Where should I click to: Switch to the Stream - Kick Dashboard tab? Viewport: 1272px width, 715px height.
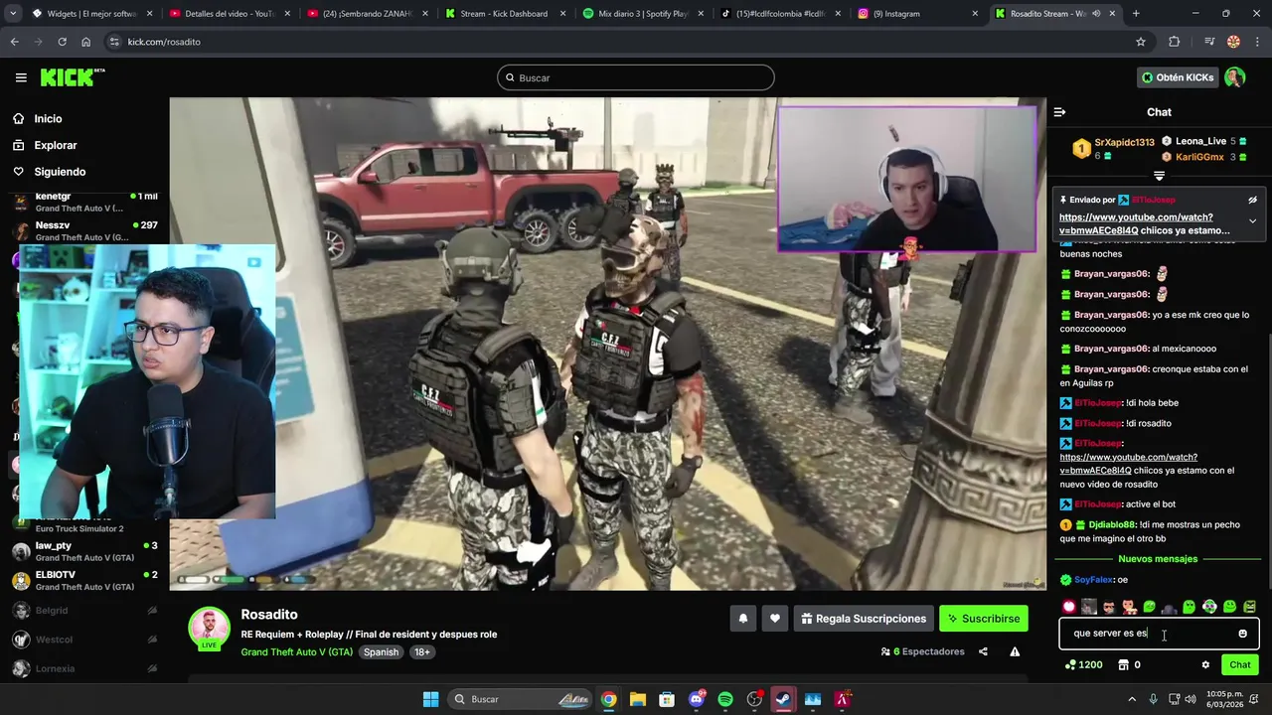click(505, 14)
